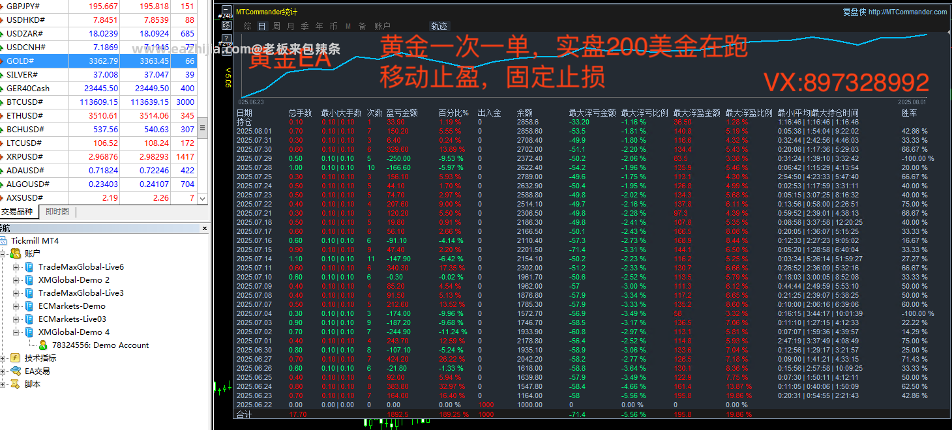This screenshot has height=430, width=952.
Task: Click the SILVER# symbol arrow icon
Action: coord(1,74)
